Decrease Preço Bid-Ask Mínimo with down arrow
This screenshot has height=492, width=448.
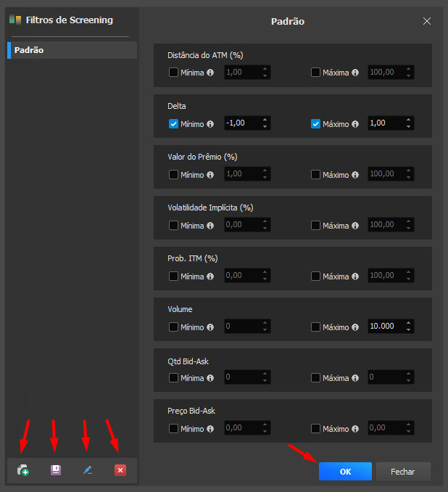point(265,432)
